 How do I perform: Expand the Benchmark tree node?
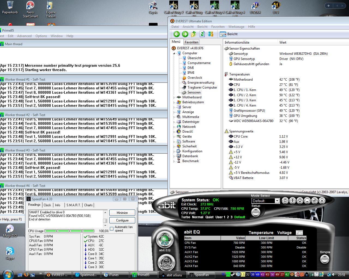(x=174, y=161)
